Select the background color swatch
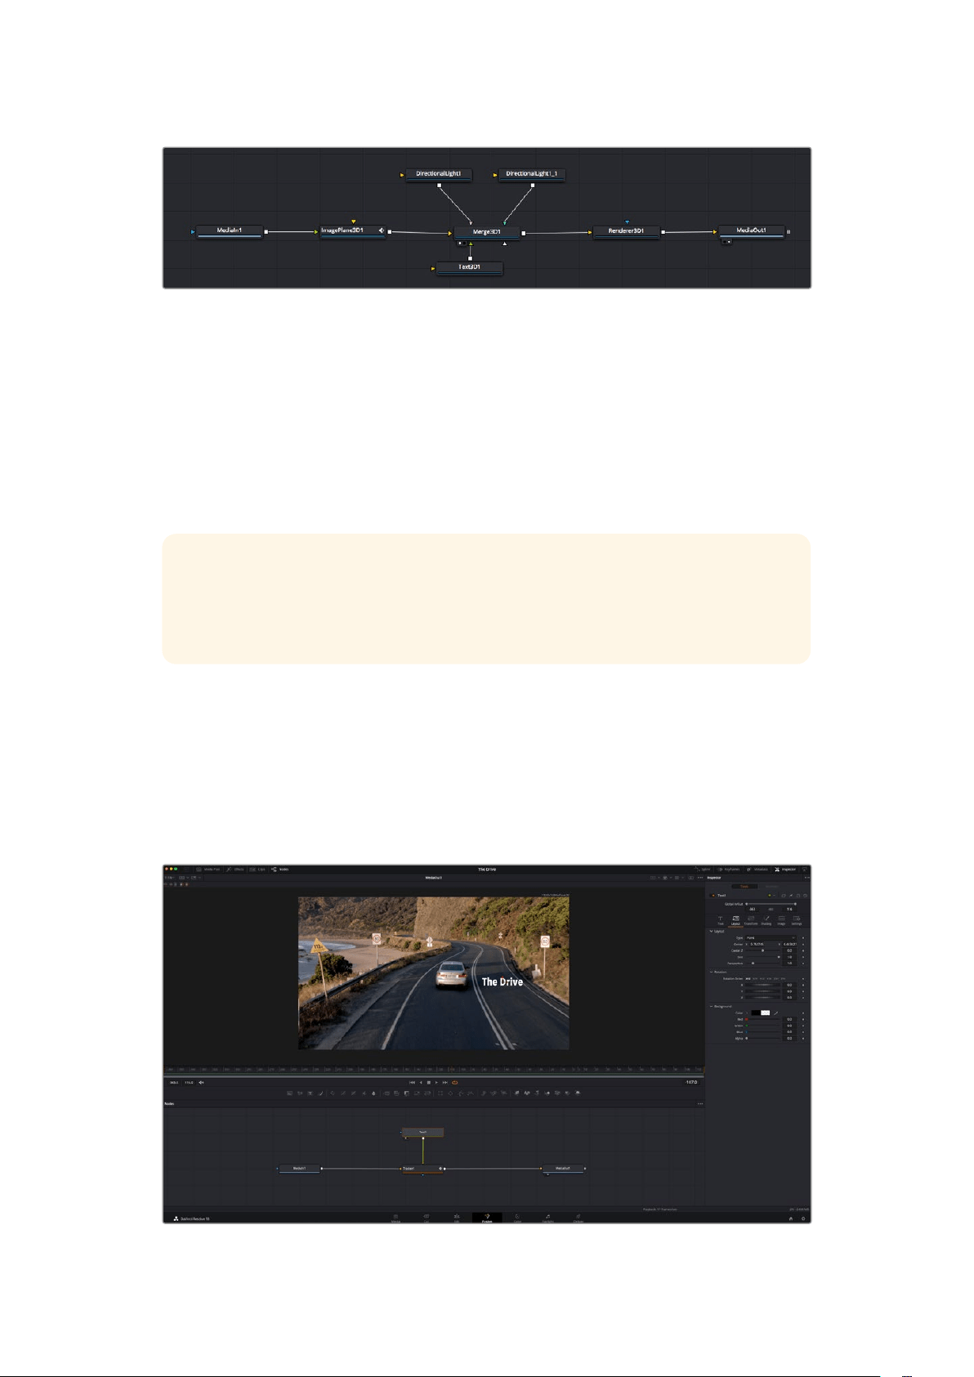Viewport: 974px width, 1377px height. point(761,1013)
